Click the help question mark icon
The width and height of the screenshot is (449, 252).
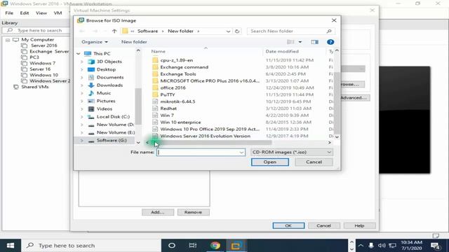click(x=330, y=42)
